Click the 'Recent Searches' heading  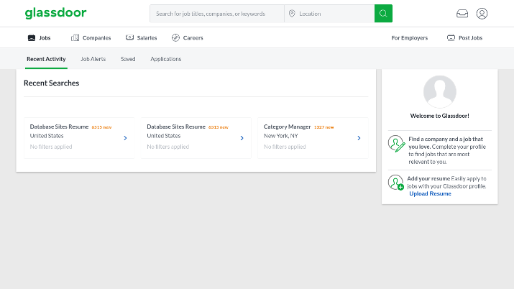[x=52, y=83]
